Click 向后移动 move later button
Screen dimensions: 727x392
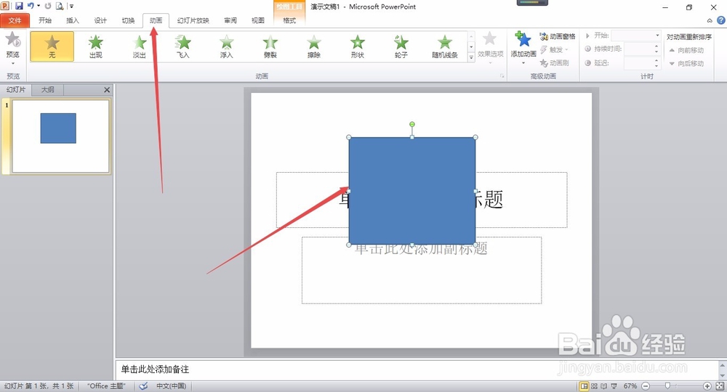(x=686, y=63)
